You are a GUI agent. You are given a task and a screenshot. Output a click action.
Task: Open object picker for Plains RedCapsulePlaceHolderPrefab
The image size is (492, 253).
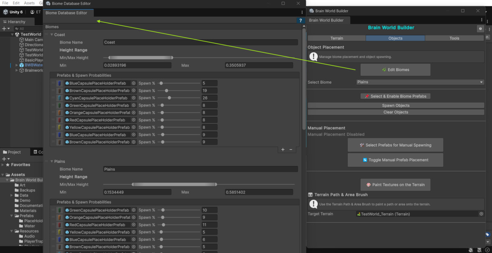coord(134,225)
